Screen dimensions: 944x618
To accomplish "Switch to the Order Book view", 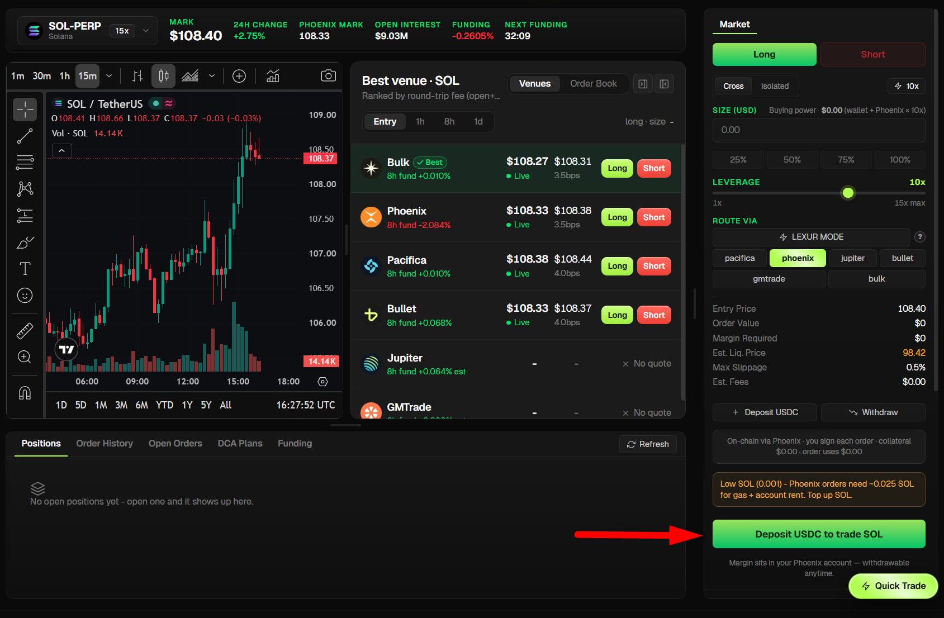I will click(593, 84).
